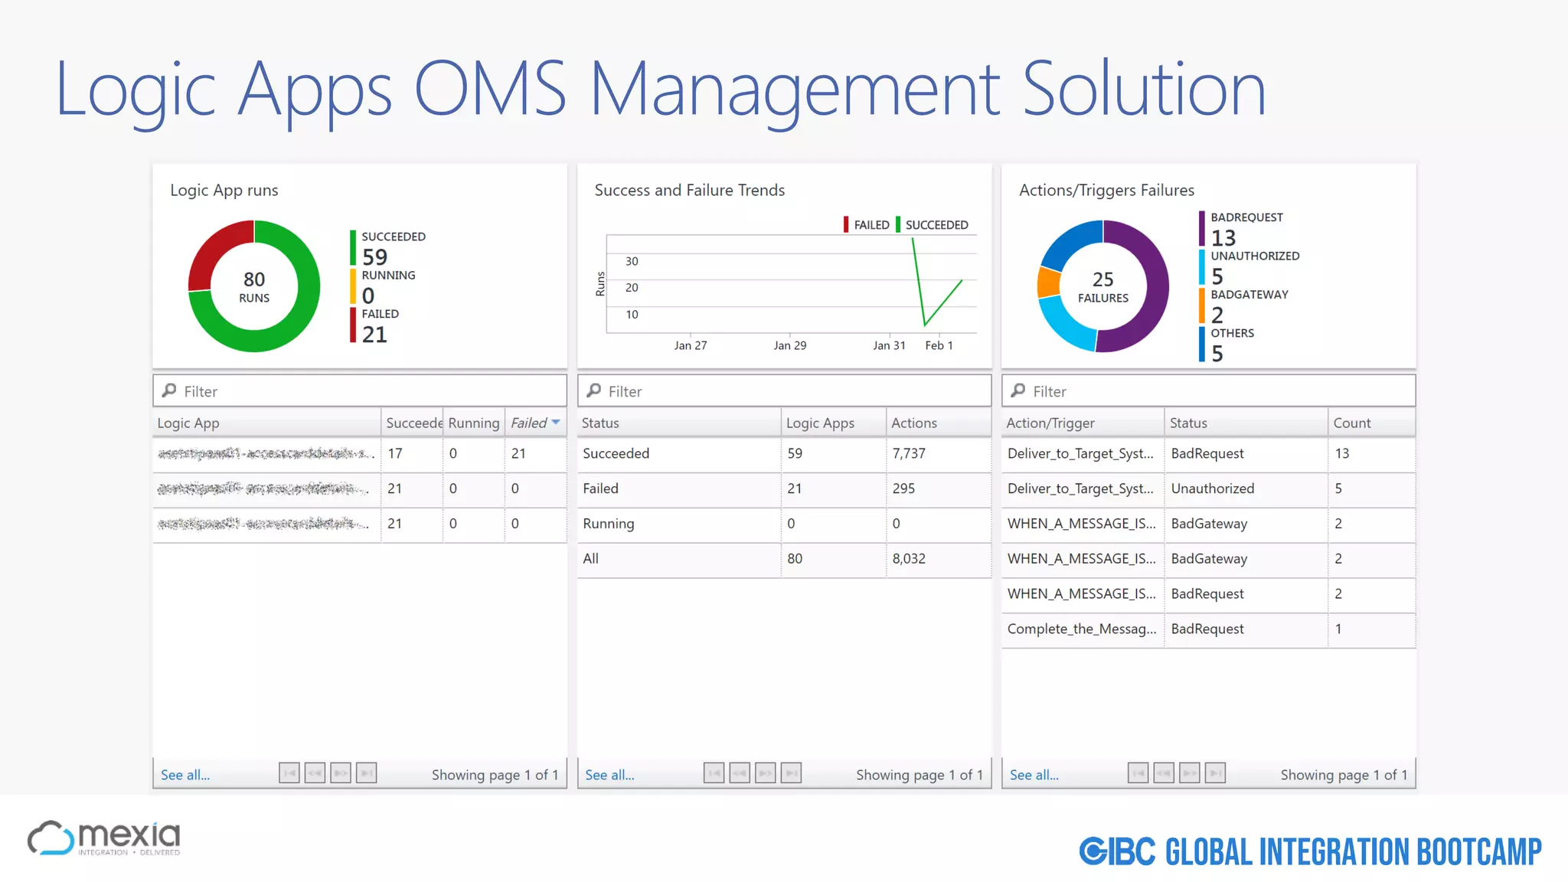Click the red FAILED legend swatch in trends chart
The height and width of the screenshot is (882, 1568).
coord(846,224)
